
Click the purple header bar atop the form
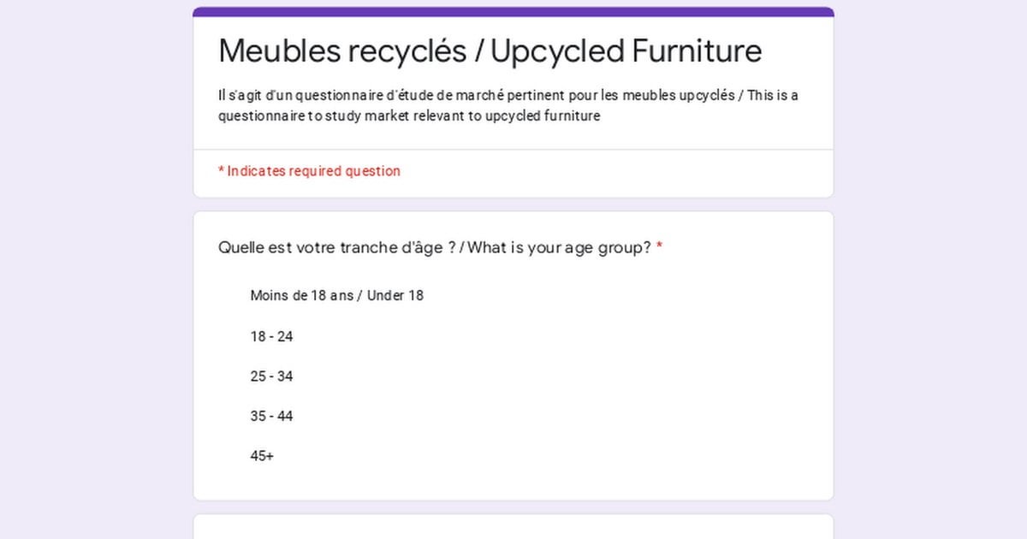[x=513, y=12]
